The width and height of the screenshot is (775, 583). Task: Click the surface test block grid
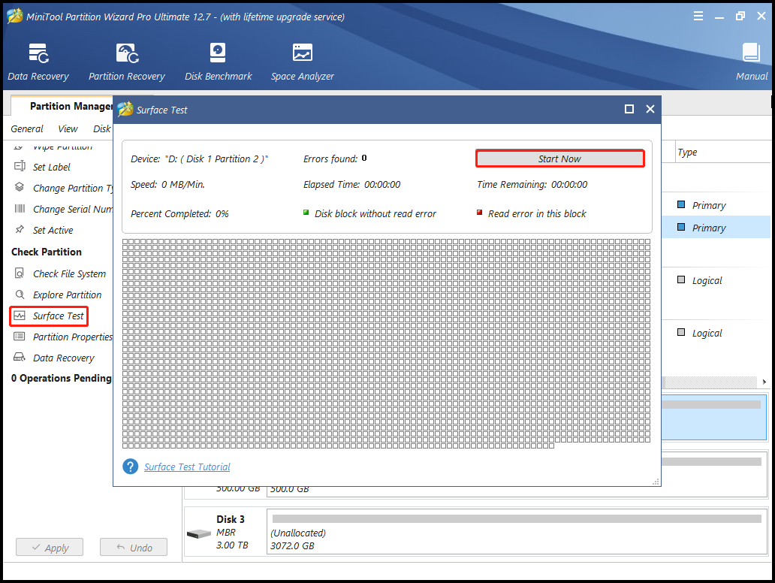click(386, 343)
